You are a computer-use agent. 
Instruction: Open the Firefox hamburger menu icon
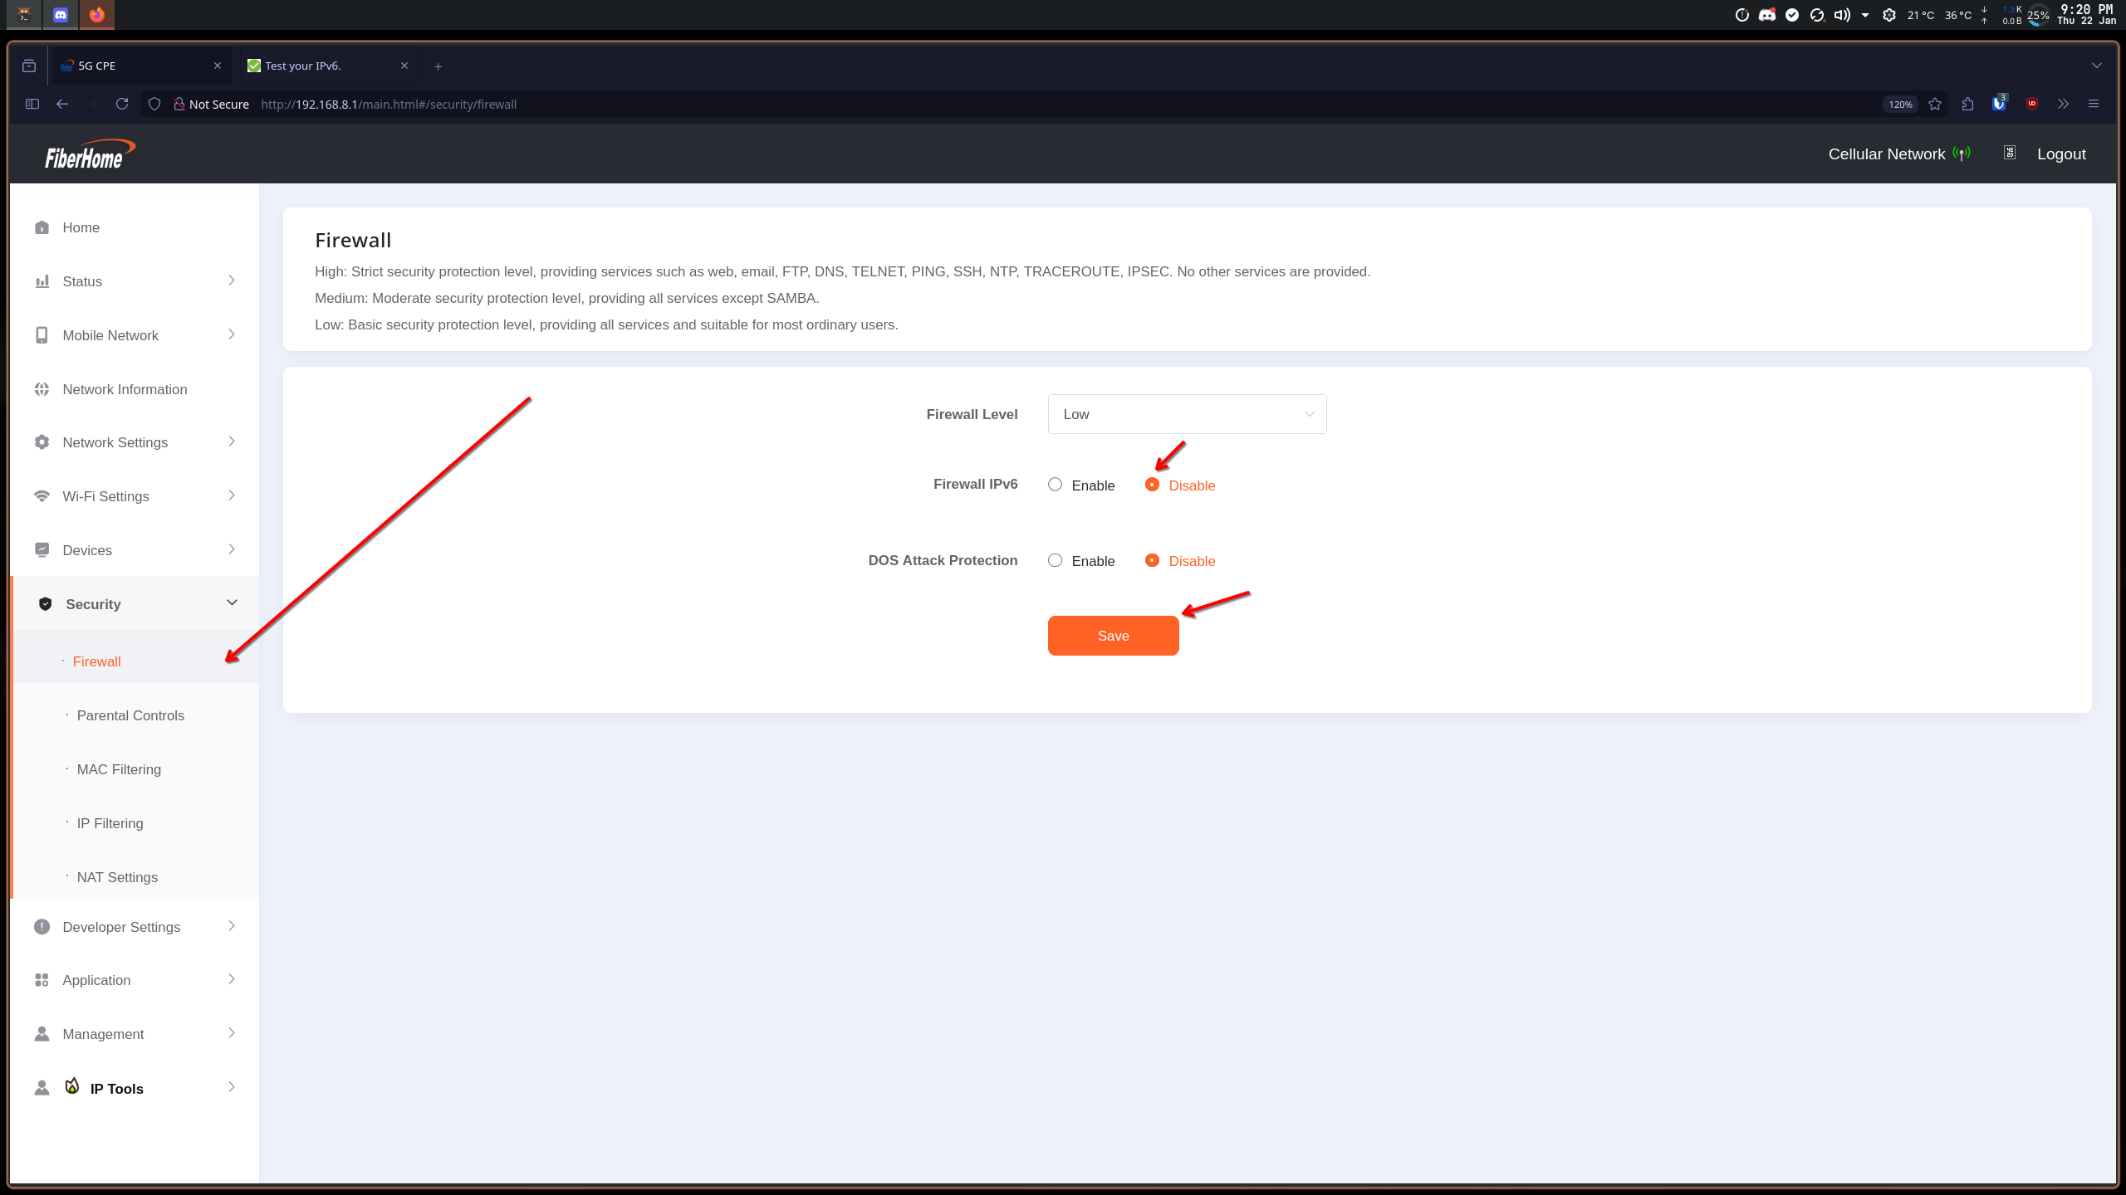pyautogui.click(x=2094, y=104)
